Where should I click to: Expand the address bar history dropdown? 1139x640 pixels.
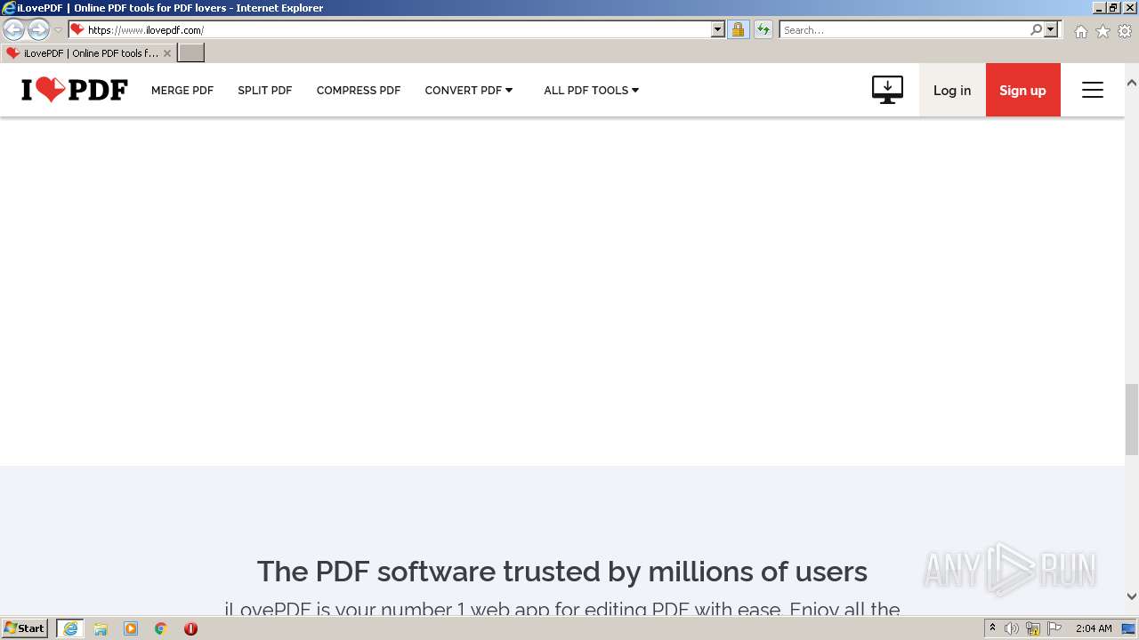click(x=718, y=29)
